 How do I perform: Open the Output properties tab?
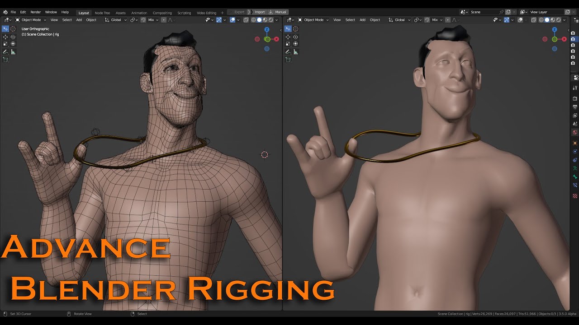pyautogui.click(x=575, y=107)
